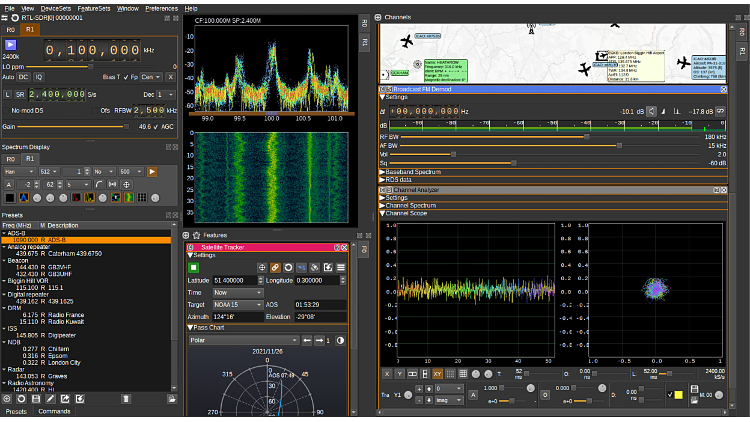The width and height of the screenshot is (750, 422).
Task: Disable the AGC checkbox
Action: pos(156,127)
